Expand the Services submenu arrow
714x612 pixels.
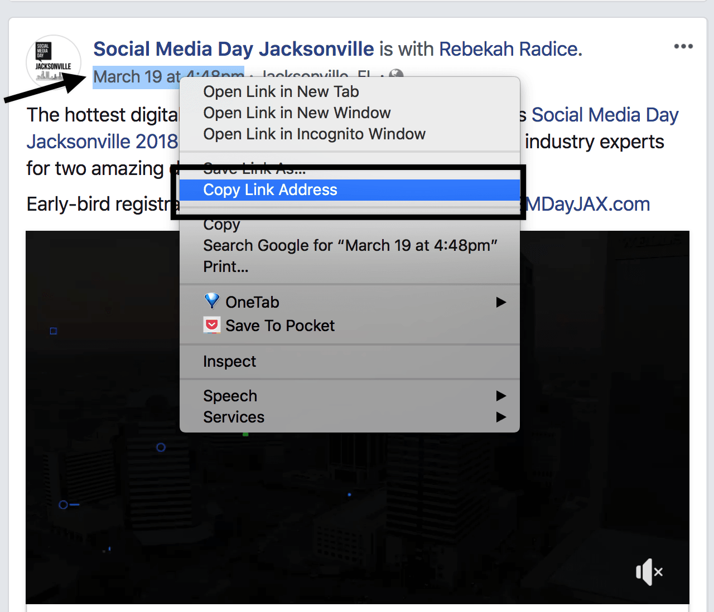pyautogui.click(x=501, y=417)
